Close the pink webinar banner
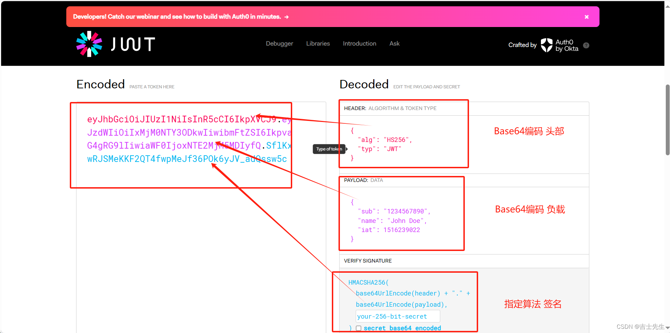 pyautogui.click(x=587, y=17)
